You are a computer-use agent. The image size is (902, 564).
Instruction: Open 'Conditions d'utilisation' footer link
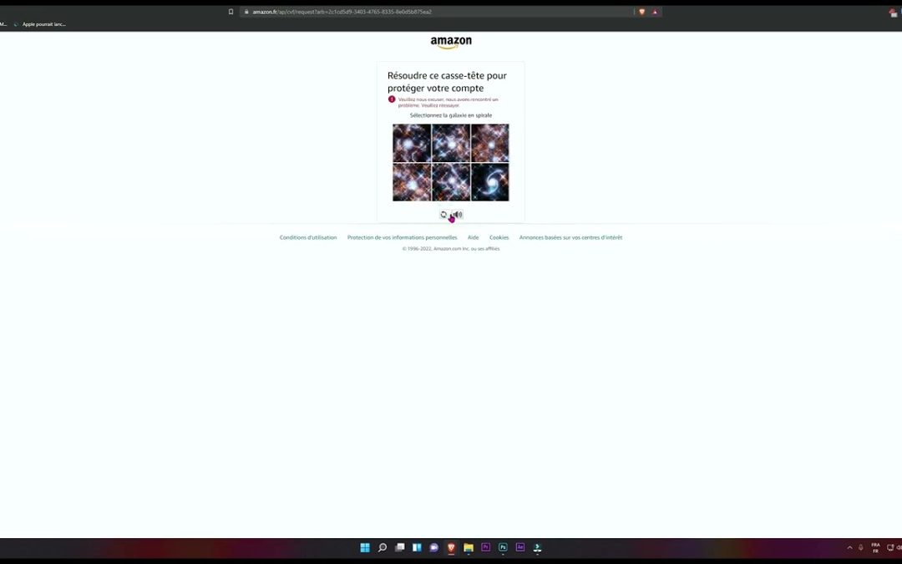pos(308,237)
